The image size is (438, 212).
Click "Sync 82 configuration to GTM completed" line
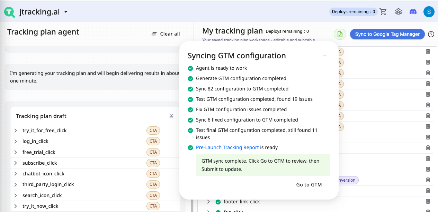click(x=242, y=89)
